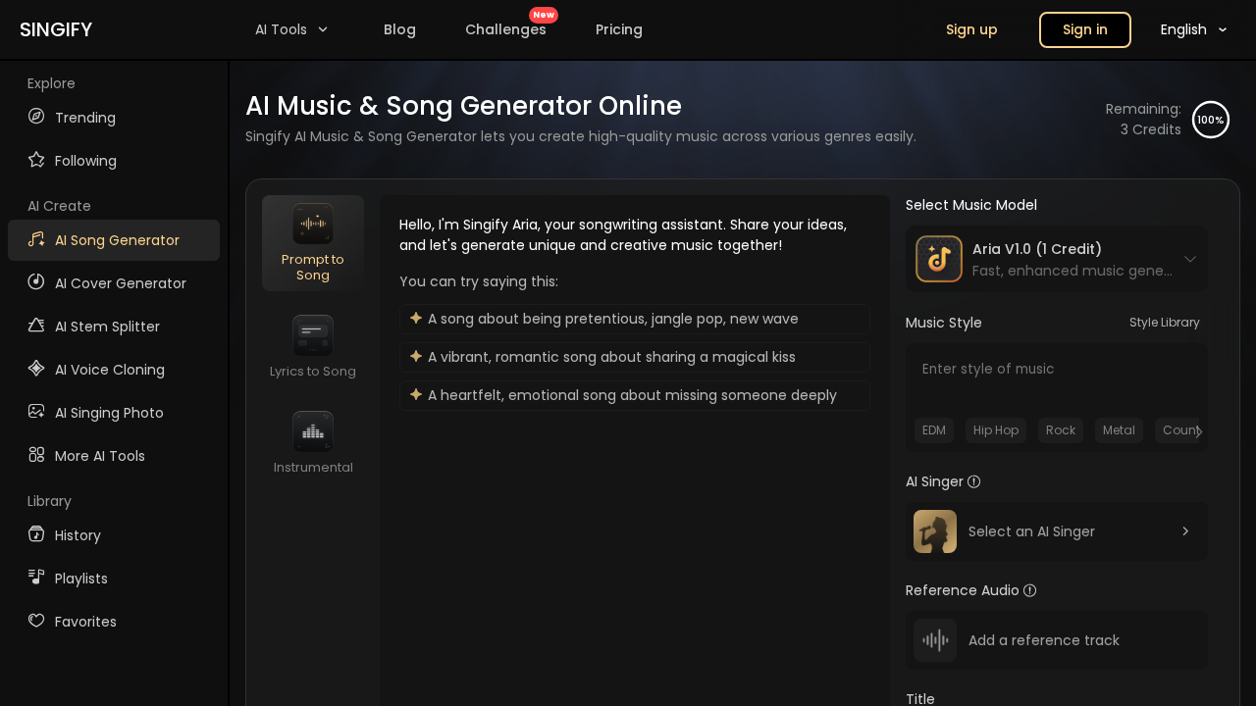The image size is (1256, 706).
Task: Expand the English language dropdown
Action: [1192, 29]
